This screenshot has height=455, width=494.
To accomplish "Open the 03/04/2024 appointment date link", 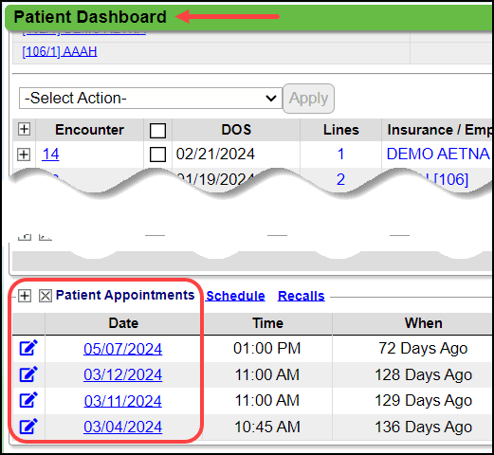I will [x=123, y=427].
